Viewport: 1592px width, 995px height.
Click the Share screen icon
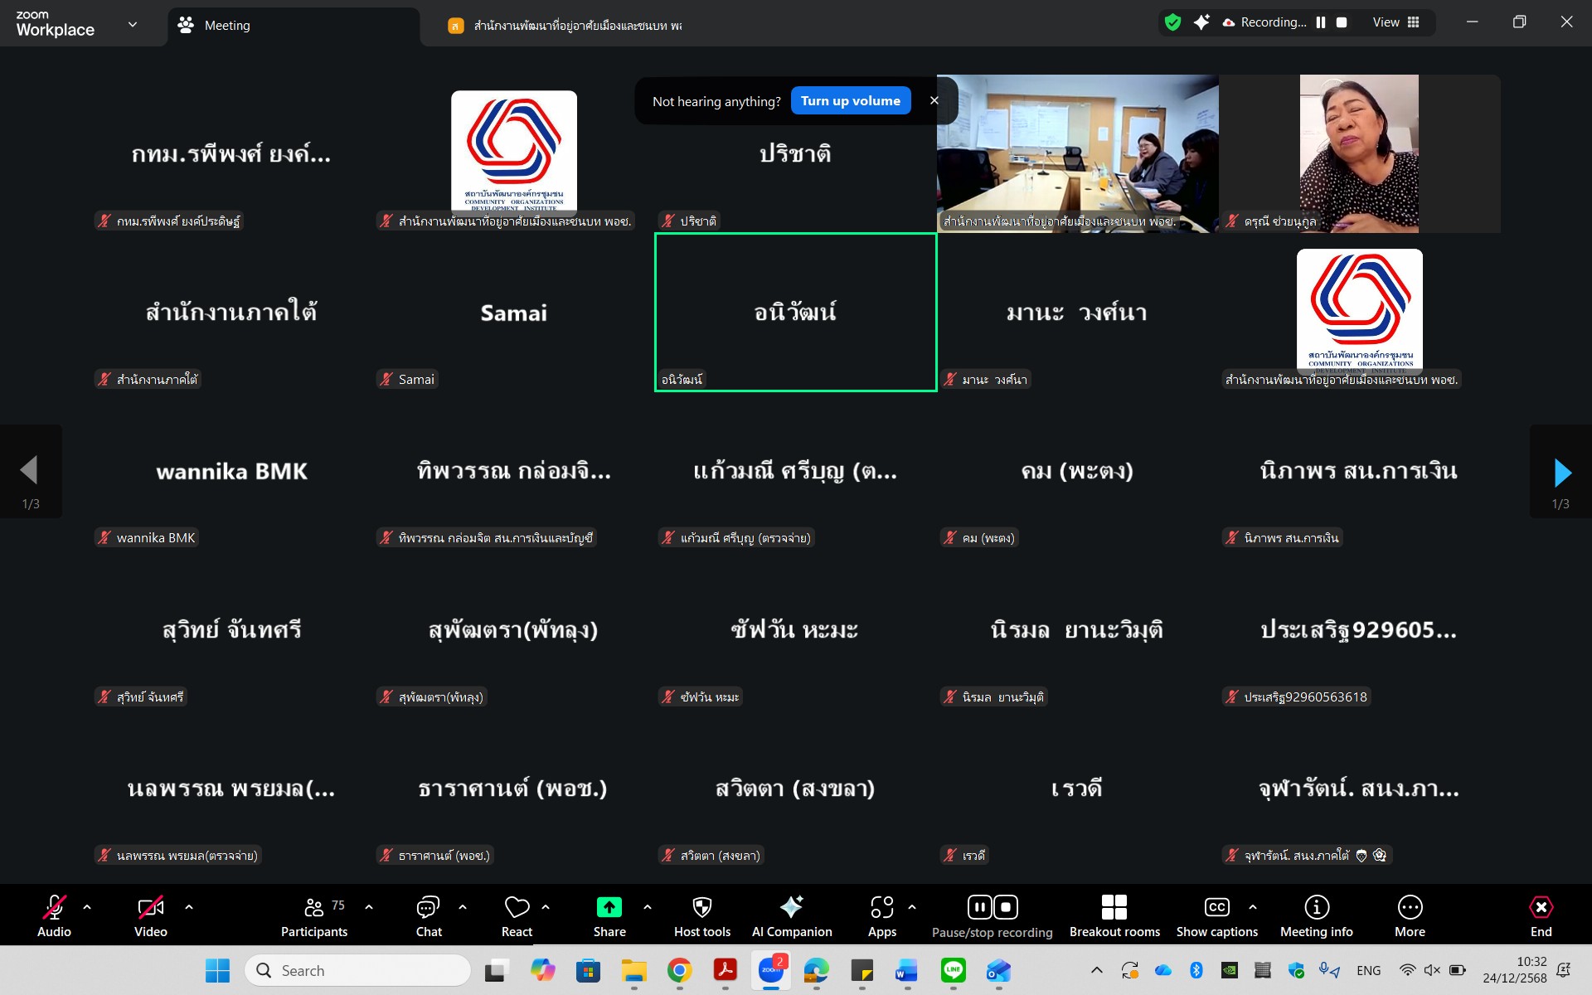[609, 908]
